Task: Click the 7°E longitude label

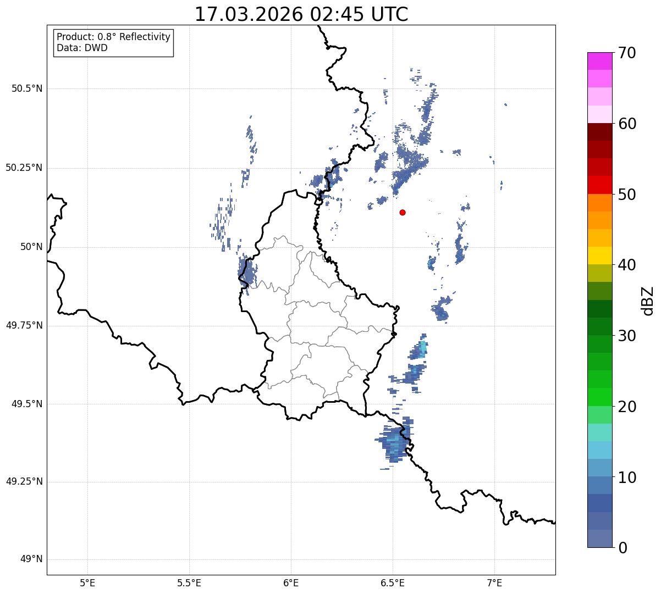Action: pos(494,582)
